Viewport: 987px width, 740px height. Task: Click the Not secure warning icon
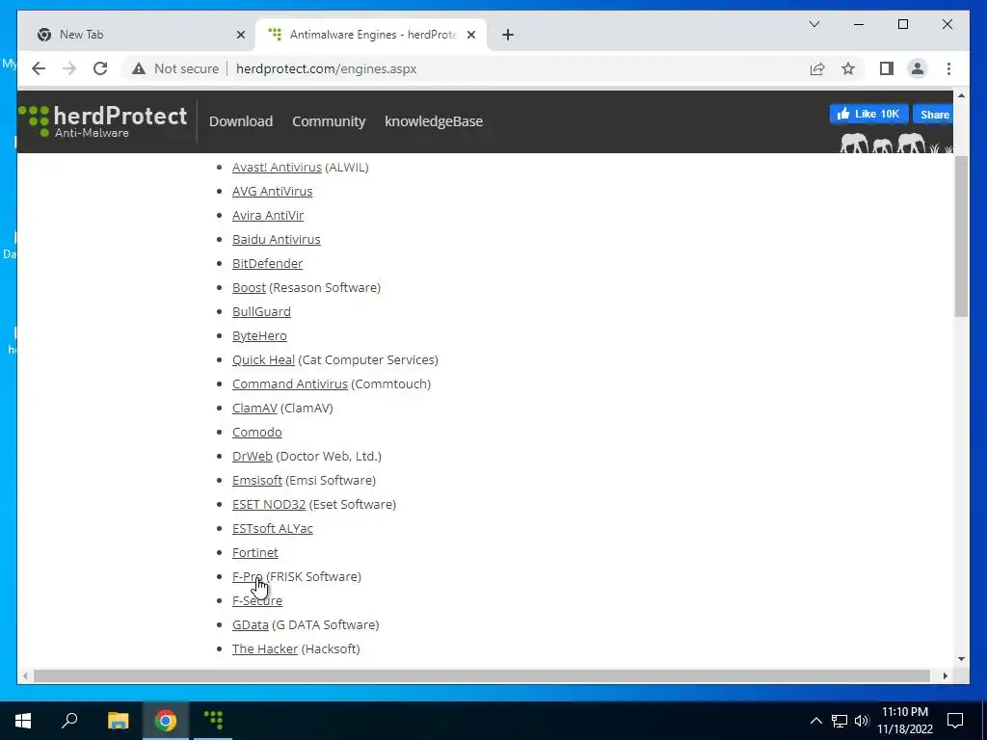point(139,68)
